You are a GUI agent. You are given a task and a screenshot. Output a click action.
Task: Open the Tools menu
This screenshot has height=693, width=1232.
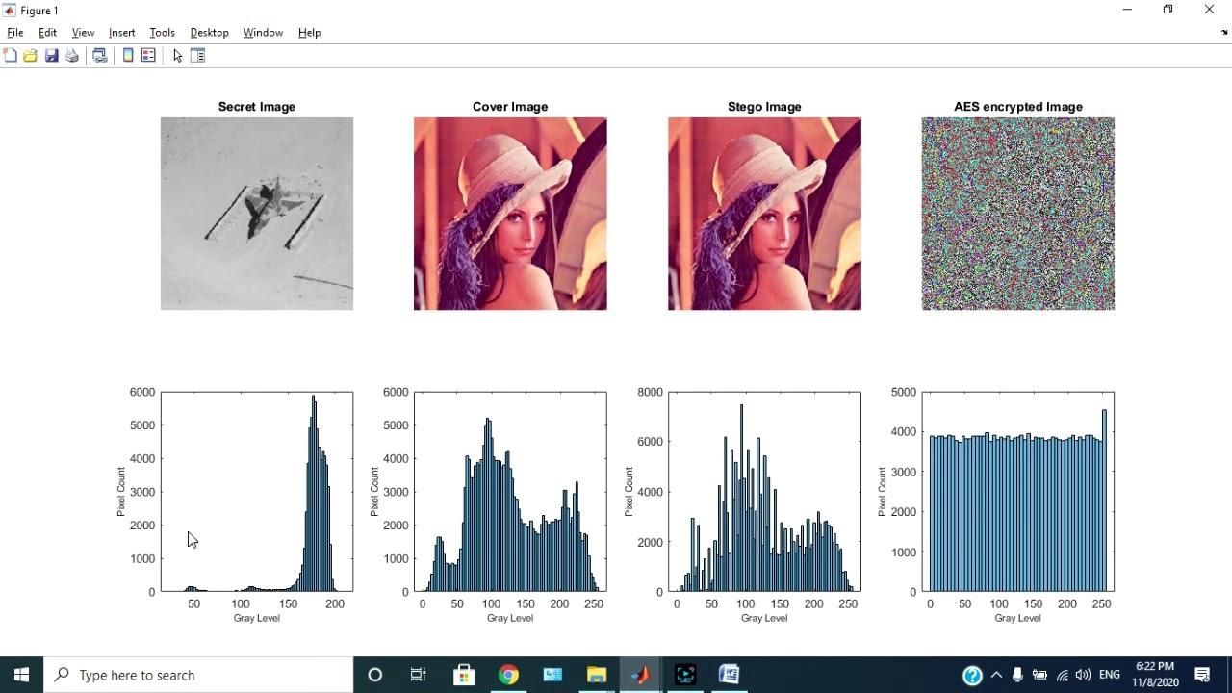point(162,33)
